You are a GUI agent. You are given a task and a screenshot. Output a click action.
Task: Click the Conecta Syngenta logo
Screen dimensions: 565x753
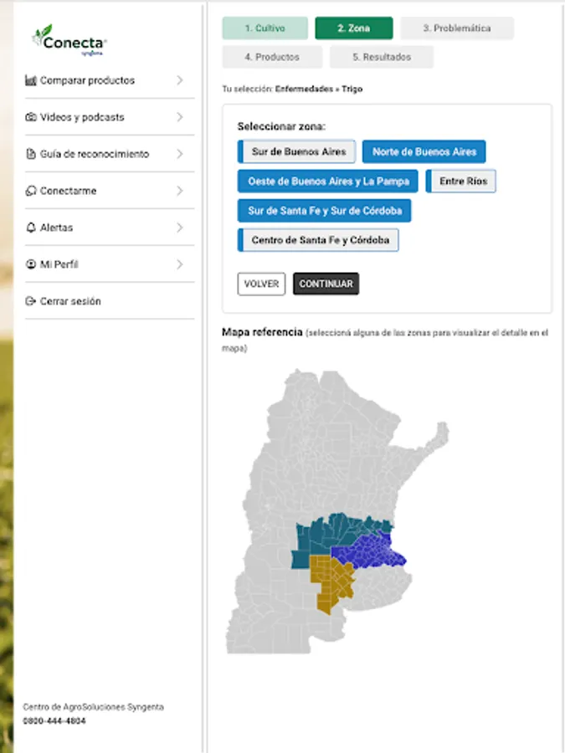[x=69, y=40]
